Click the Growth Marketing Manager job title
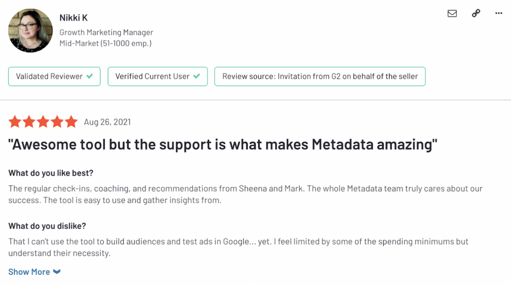 (x=106, y=32)
